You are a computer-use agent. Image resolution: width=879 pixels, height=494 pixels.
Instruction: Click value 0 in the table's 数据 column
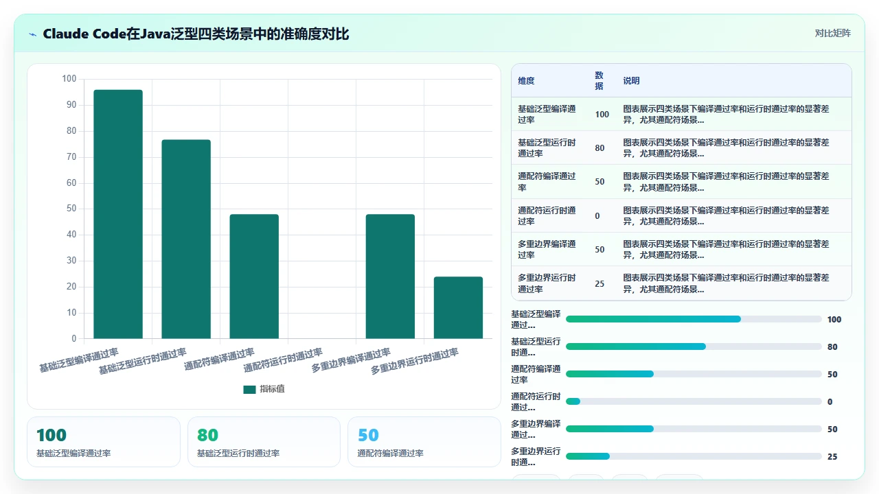[597, 216]
